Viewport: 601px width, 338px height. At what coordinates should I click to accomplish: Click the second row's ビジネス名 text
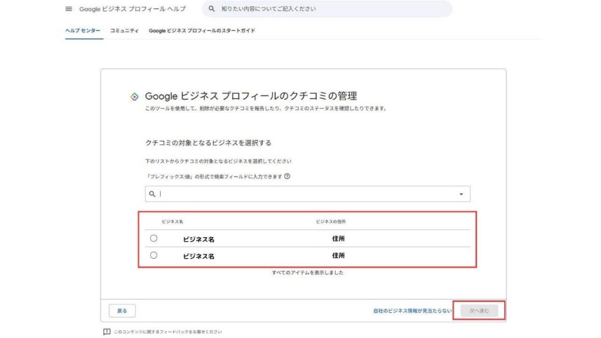(198, 256)
